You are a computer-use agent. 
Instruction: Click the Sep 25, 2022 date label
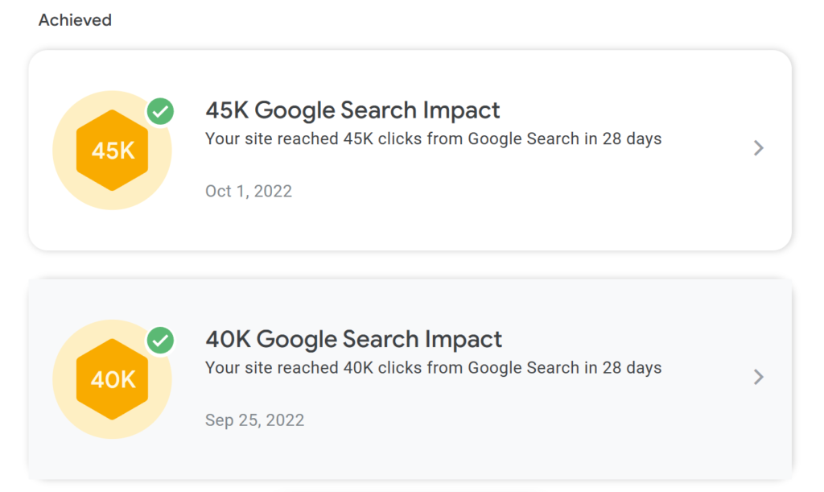click(x=254, y=420)
